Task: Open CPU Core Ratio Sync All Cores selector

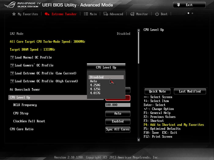Action: point(118,129)
